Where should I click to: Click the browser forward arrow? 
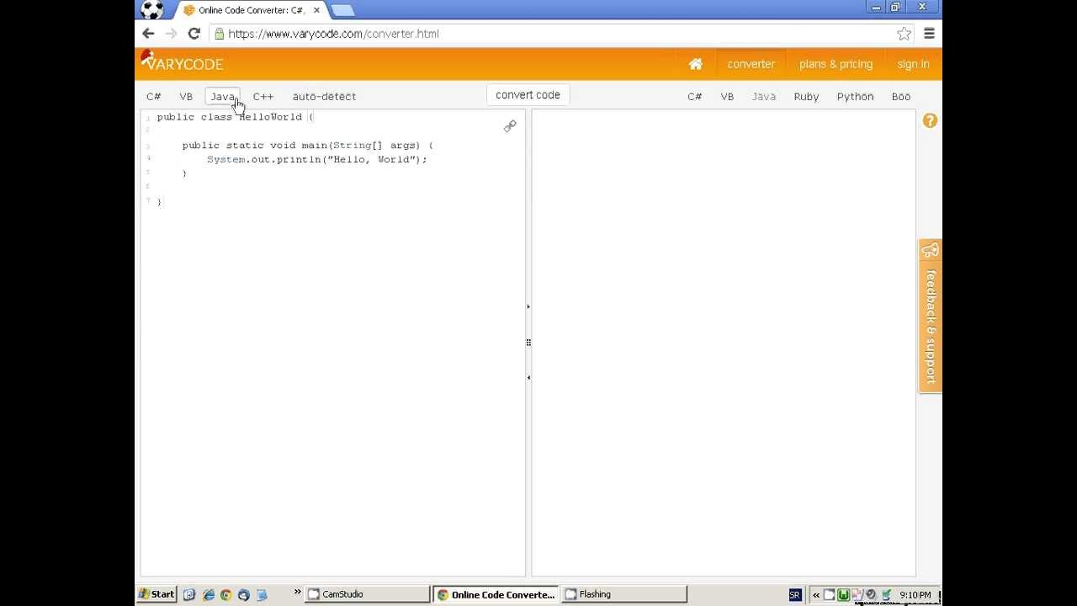tap(171, 34)
